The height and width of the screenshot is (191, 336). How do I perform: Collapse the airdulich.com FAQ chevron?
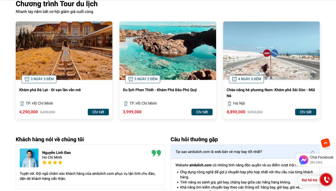312,152
